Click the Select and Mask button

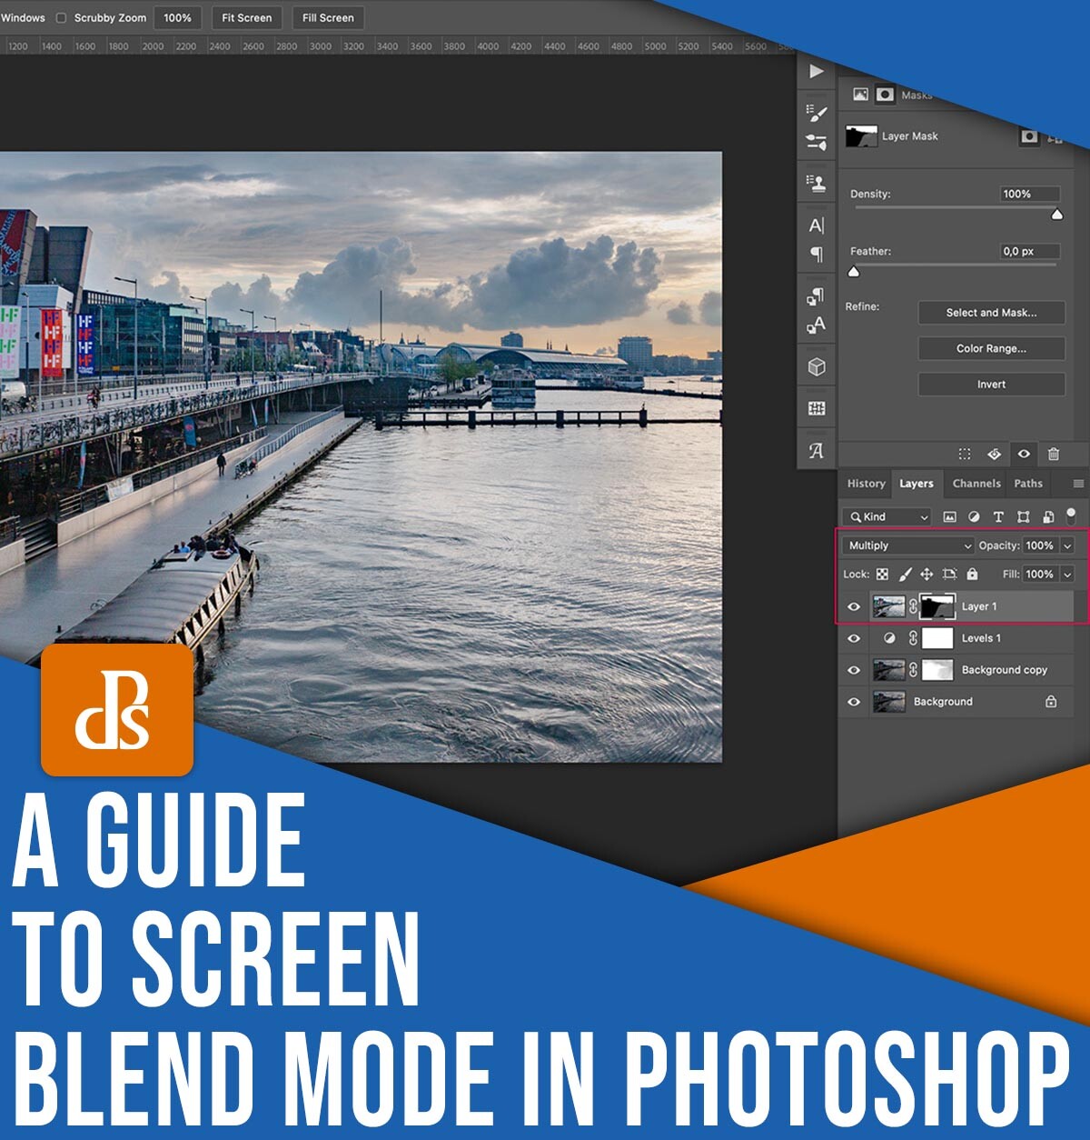992,313
